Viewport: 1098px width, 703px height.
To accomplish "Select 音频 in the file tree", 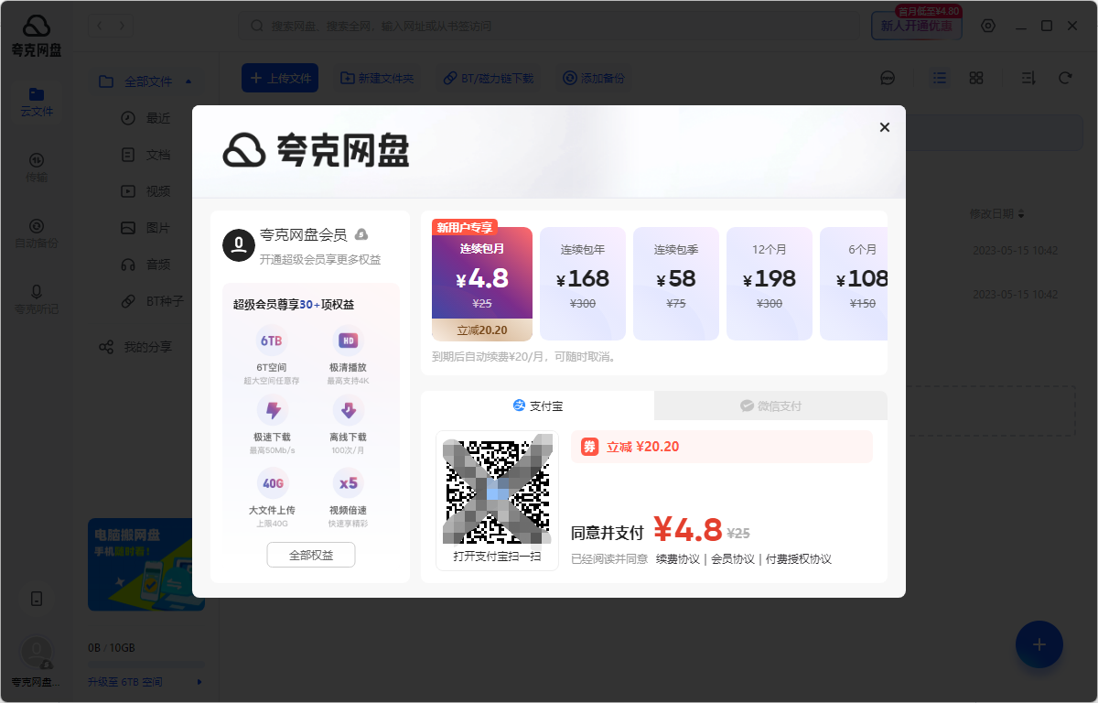I will pos(146,265).
